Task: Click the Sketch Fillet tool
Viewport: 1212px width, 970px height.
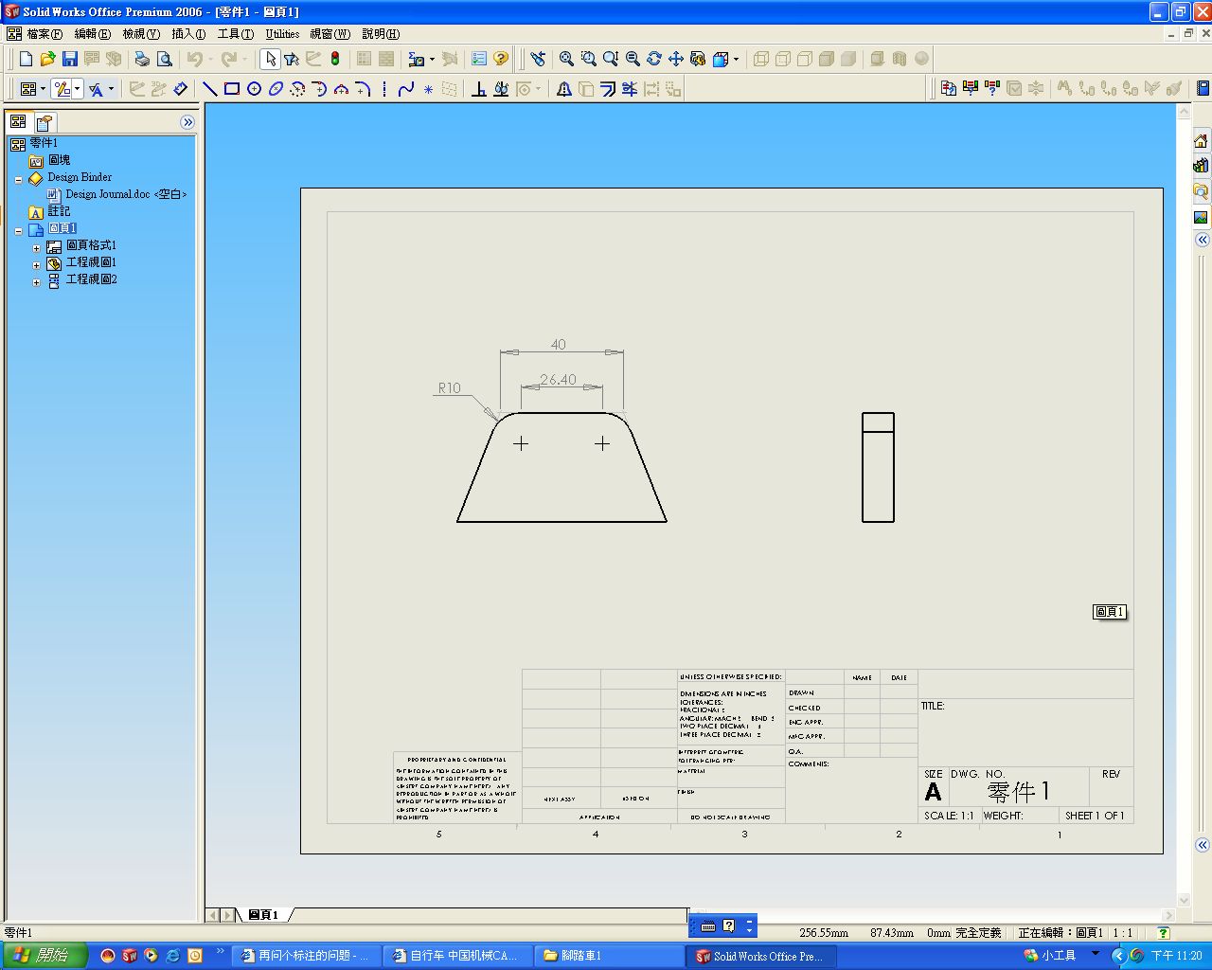Action: [363, 89]
